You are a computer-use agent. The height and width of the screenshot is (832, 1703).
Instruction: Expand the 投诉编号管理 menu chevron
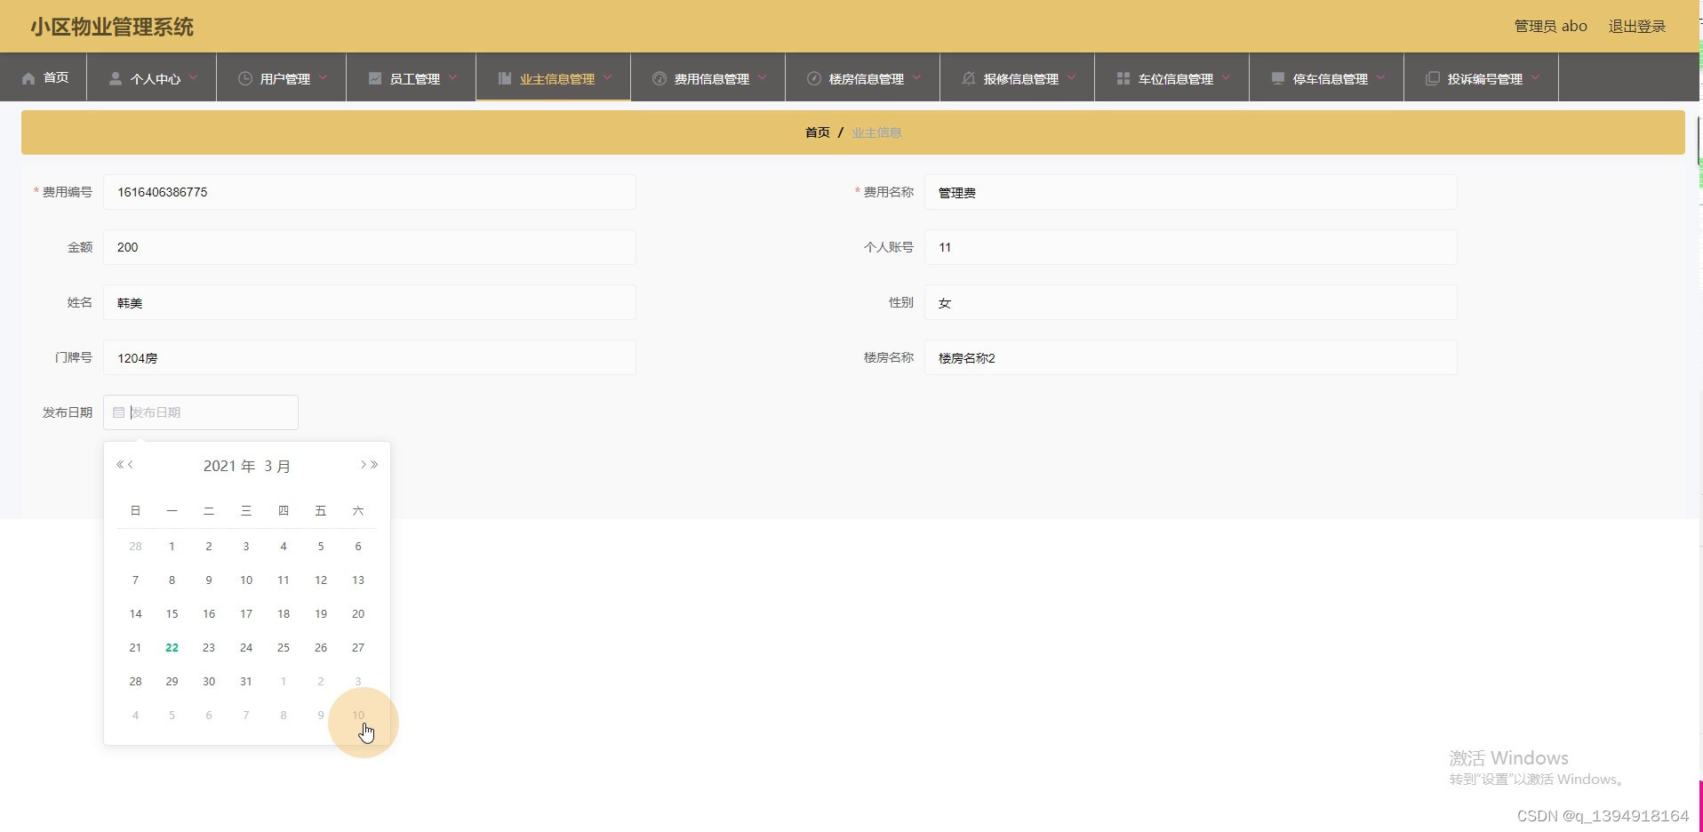1535,78
